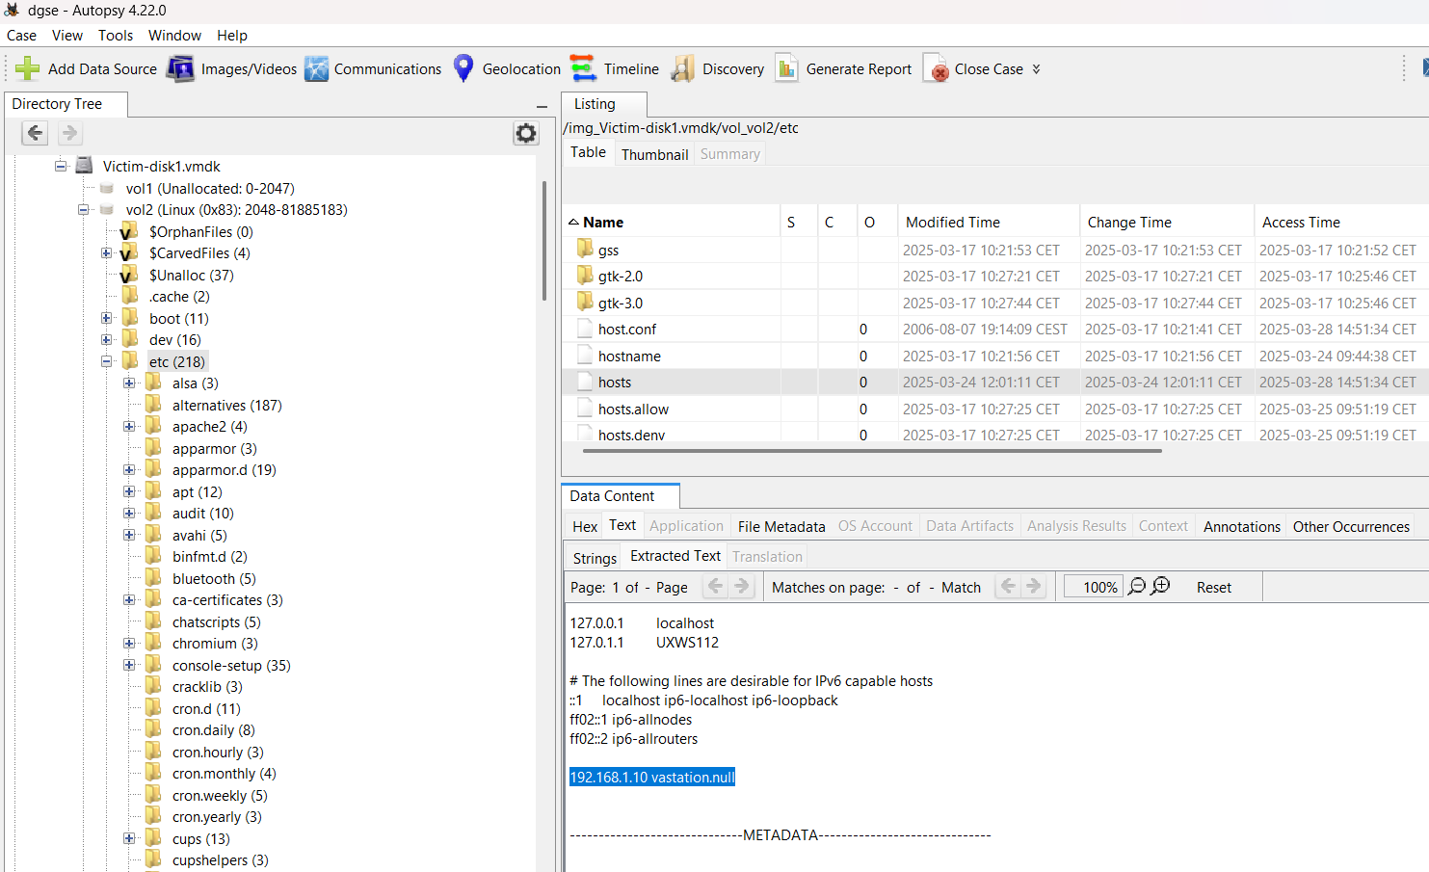Open Directory Tree settings gear
Image resolution: width=1429 pixels, height=872 pixels.
click(525, 133)
